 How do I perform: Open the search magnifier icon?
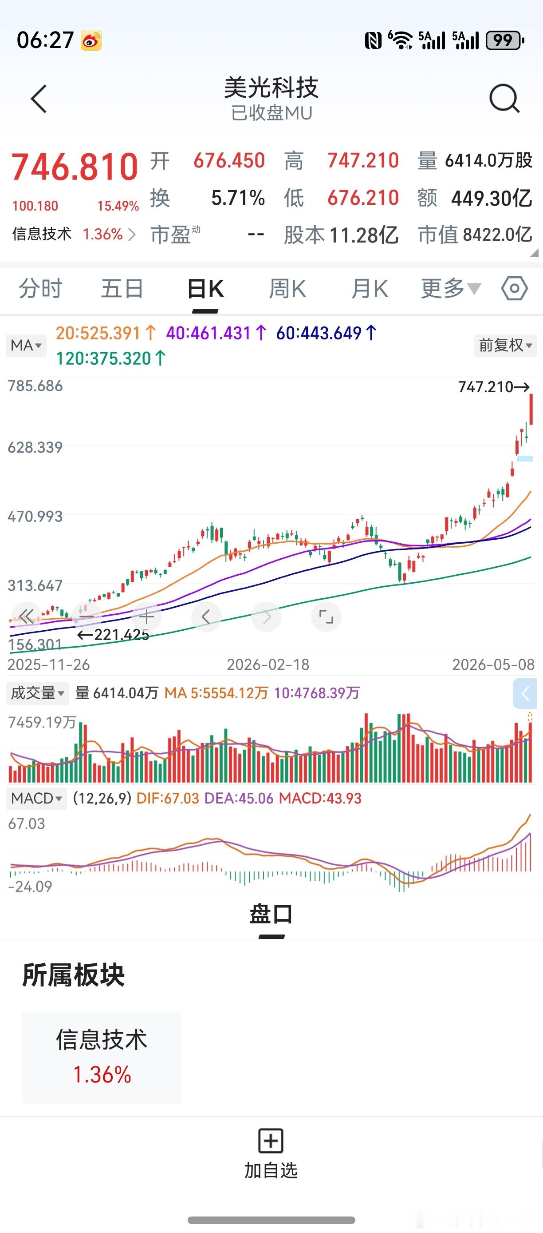coord(505,99)
